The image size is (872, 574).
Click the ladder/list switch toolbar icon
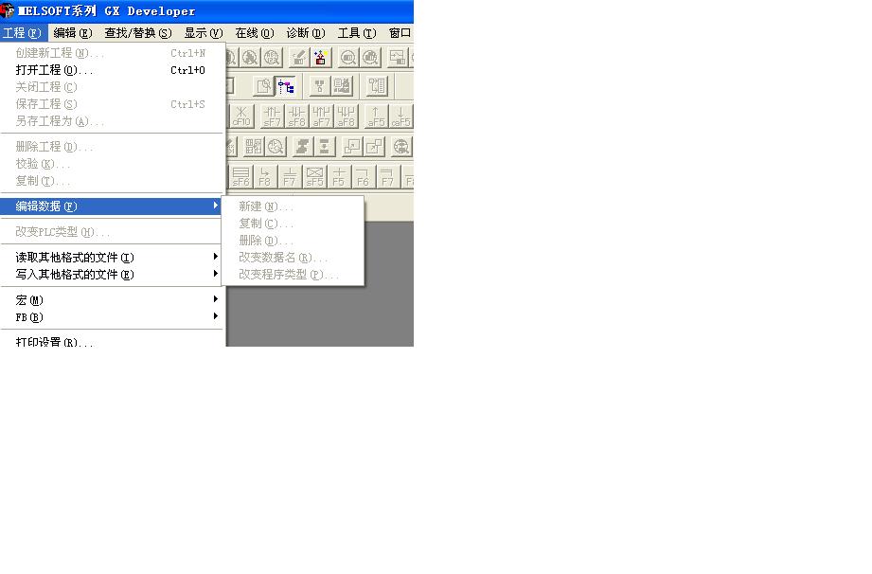[x=377, y=86]
